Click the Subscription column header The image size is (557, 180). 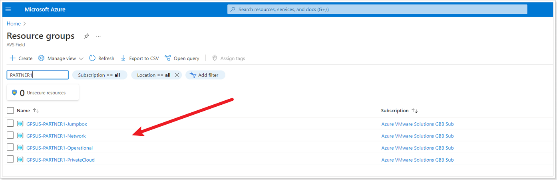point(395,111)
